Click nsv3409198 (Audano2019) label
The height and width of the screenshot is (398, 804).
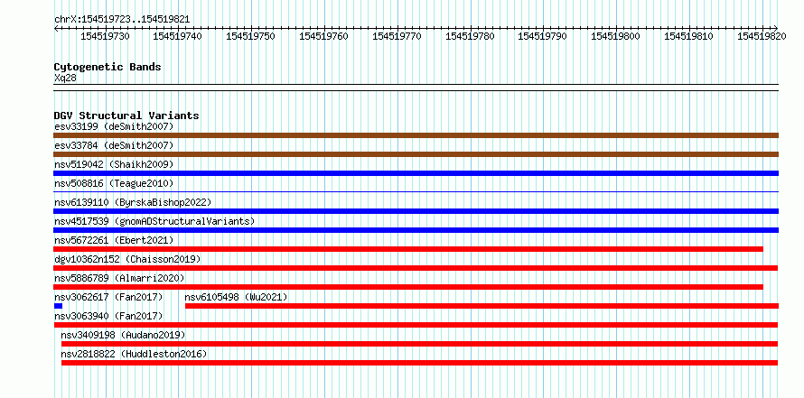pos(123,335)
